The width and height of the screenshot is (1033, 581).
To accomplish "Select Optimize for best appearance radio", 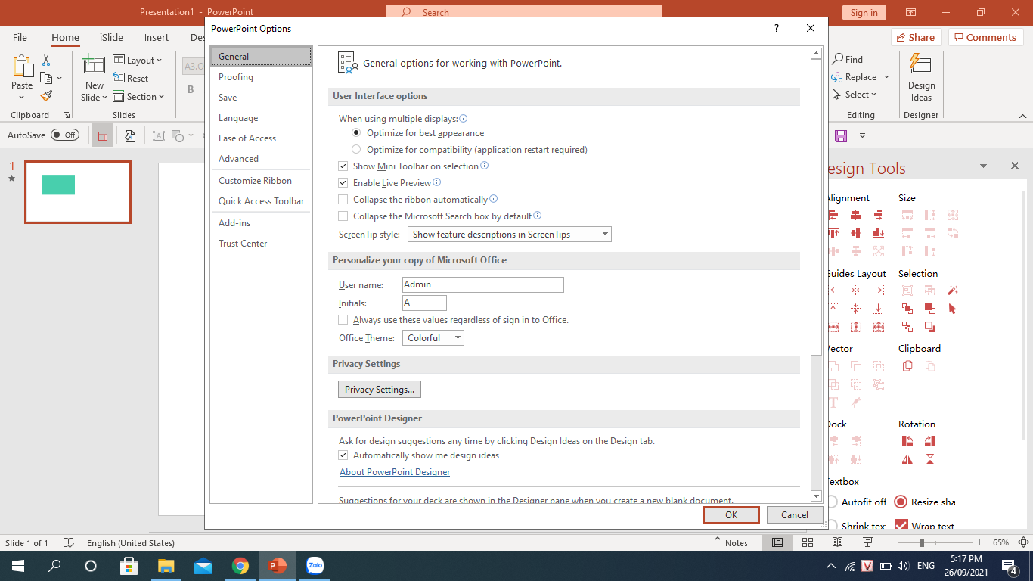I will (356, 133).
